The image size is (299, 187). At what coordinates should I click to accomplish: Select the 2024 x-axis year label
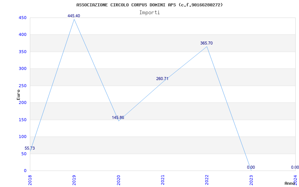[295, 180]
